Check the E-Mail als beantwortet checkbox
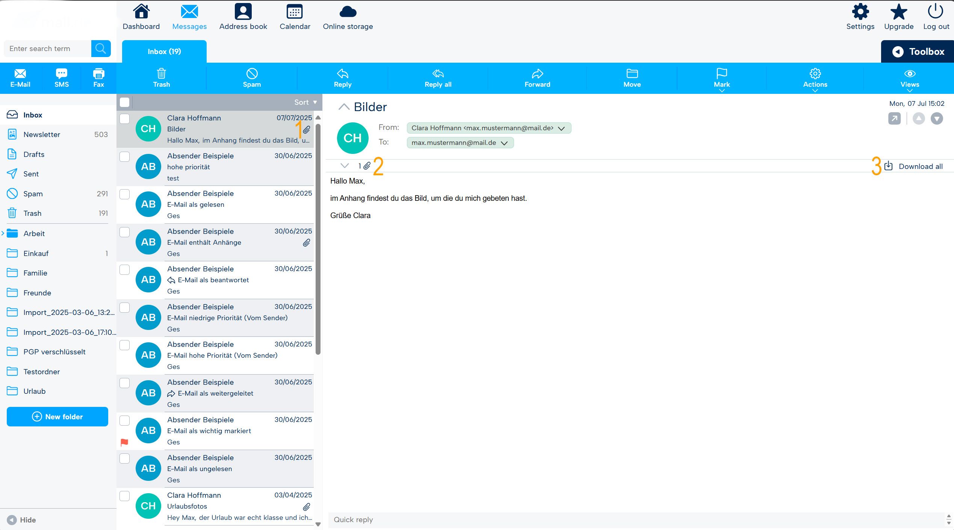This screenshot has width=954, height=530. [124, 270]
